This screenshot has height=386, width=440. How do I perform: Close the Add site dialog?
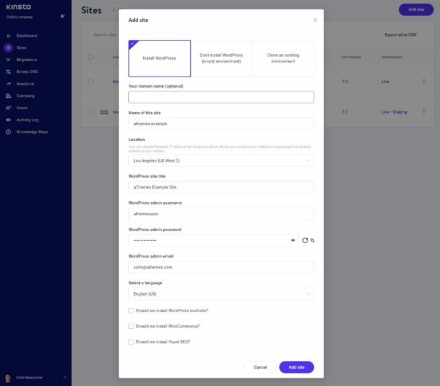pyautogui.click(x=315, y=20)
